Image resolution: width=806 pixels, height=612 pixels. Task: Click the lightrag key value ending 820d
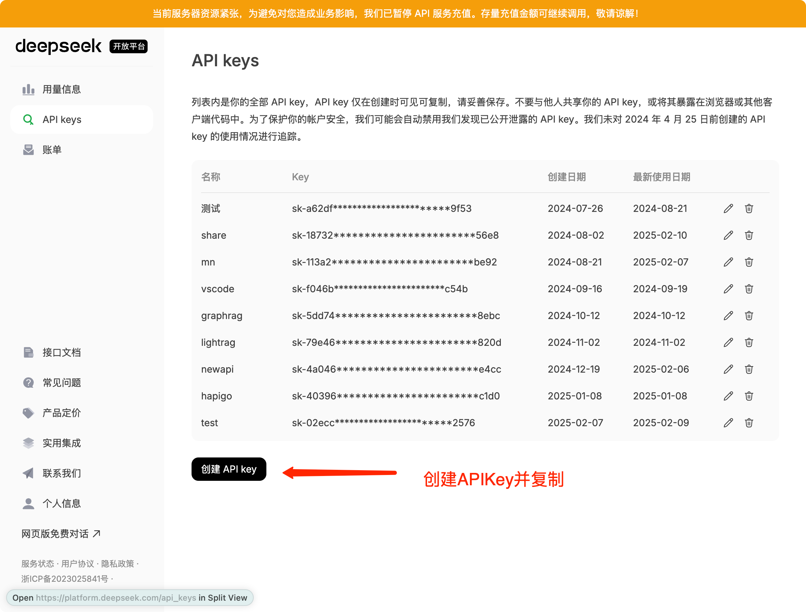point(396,343)
